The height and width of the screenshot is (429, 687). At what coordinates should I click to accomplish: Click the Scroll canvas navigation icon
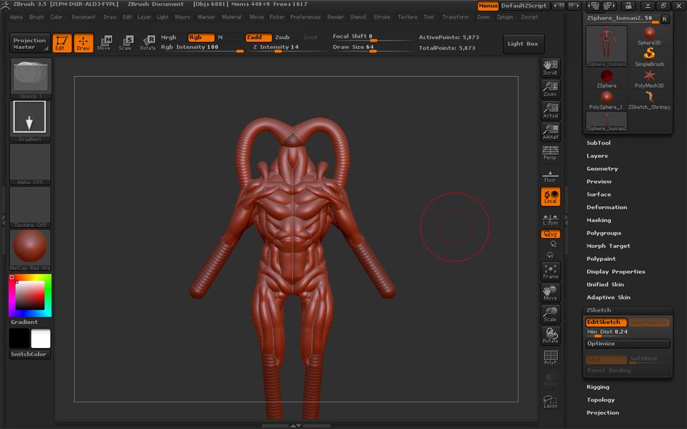tap(550, 67)
